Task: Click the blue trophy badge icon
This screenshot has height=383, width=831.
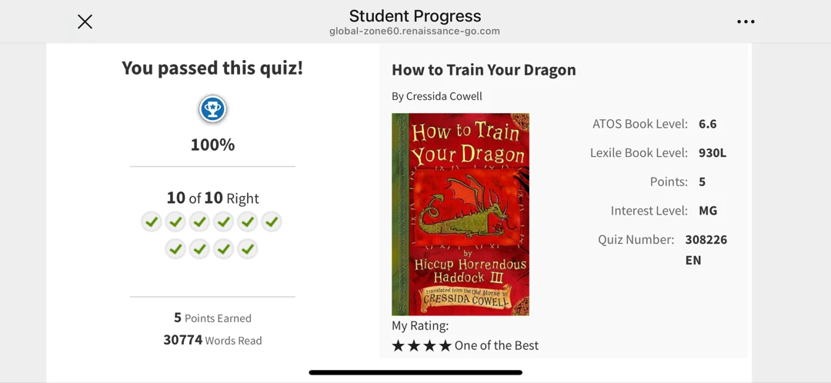Action: click(212, 110)
